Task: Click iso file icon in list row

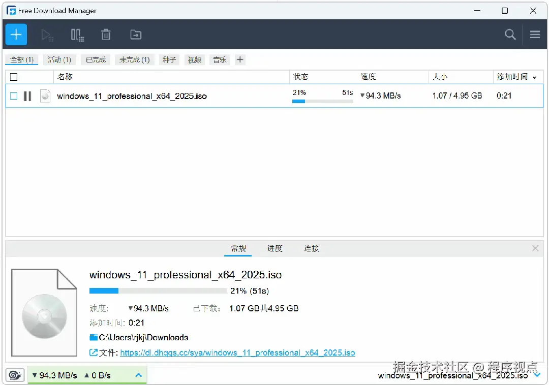Action: [x=45, y=96]
